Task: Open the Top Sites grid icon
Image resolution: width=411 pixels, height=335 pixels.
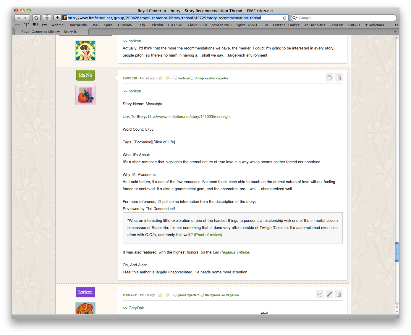Action: coord(35,25)
